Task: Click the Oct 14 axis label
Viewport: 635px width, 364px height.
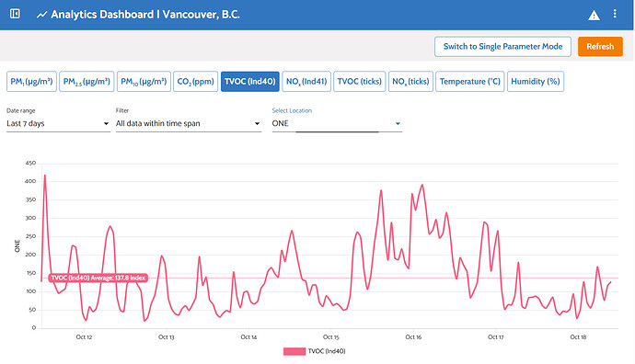Action: 248,337
